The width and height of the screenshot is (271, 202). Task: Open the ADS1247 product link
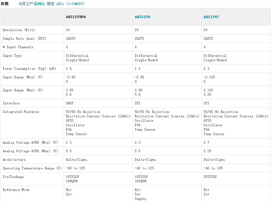(211, 17)
